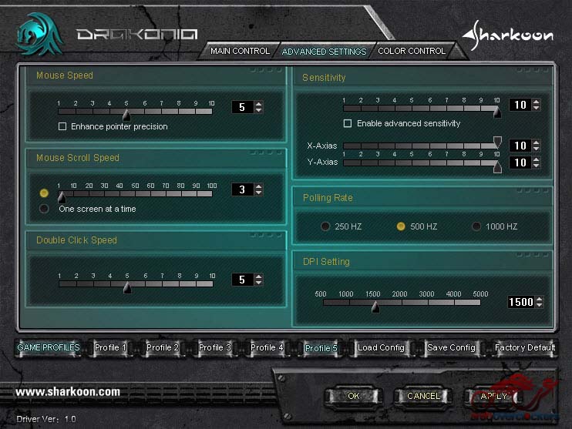This screenshot has width=572, height=429.
Task: Increase Double Click Speed with stepper arrow
Action: 258,277
